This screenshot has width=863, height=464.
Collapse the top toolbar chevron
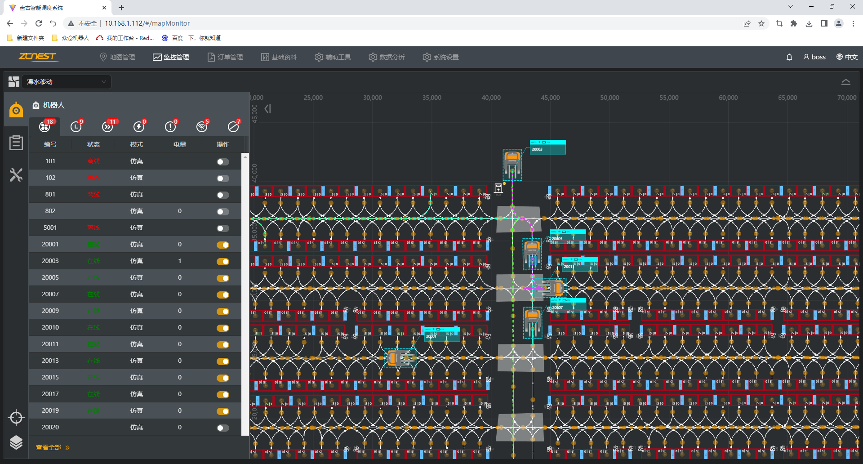pos(846,82)
